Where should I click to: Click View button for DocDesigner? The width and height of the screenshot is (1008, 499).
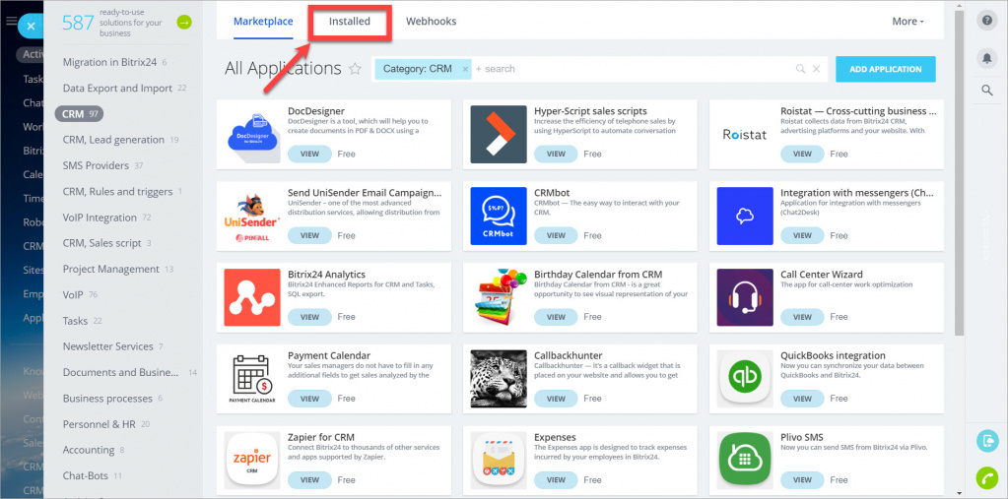[x=309, y=154]
